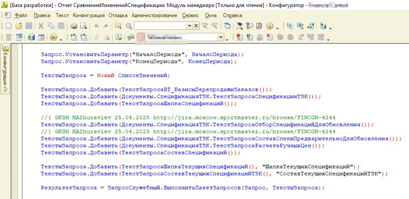Click the Cut scissors icon
Screen dimensions: 409x199
click(41, 26)
